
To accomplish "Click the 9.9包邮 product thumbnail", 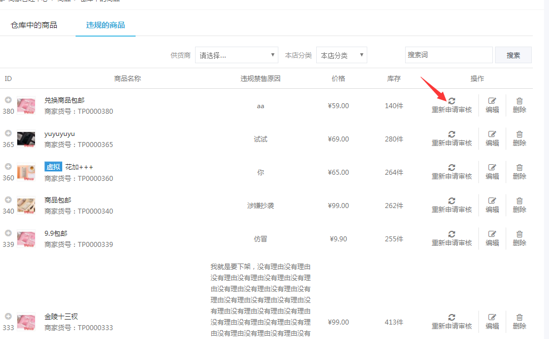I will click(26, 239).
